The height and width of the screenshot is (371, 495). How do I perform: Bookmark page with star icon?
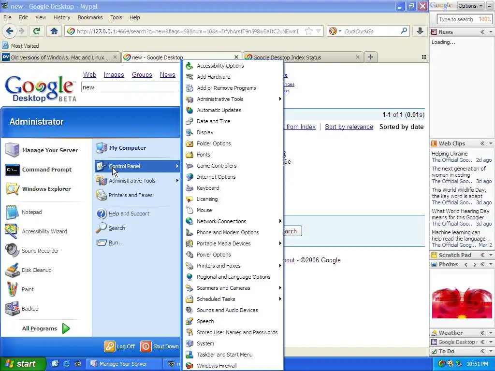point(309,31)
